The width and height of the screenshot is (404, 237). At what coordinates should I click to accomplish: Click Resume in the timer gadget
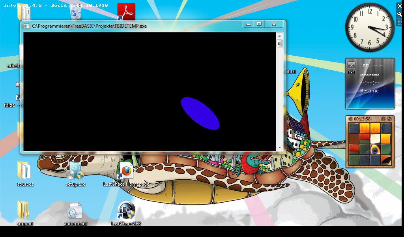[369, 90]
